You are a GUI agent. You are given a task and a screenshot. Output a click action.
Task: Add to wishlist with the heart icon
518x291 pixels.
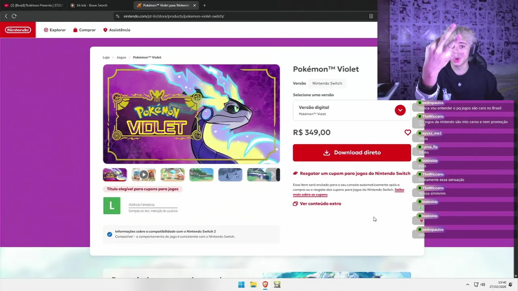[408, 133]
